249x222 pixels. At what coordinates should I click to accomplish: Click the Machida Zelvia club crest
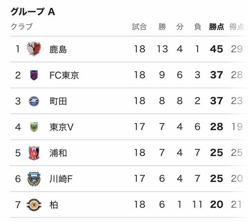(34, 101)
